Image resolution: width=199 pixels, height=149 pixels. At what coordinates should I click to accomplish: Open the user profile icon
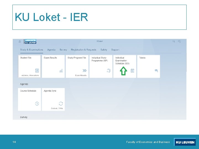point(20,41)
